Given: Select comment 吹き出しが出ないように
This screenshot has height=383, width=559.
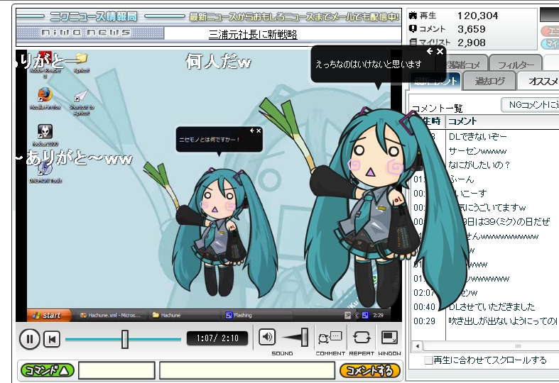Looking at the screenshot, I should pos(503,321).
